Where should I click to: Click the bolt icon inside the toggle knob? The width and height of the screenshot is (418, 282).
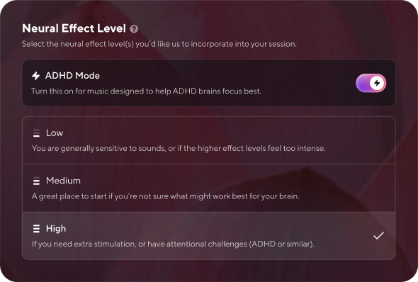[377, 83]
